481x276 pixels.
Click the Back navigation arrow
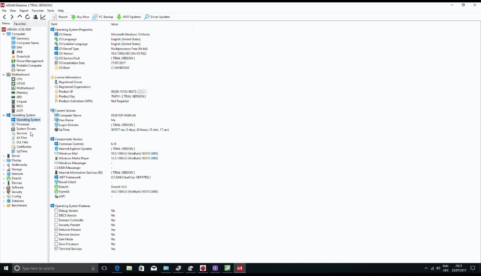(x=4, y=17)
